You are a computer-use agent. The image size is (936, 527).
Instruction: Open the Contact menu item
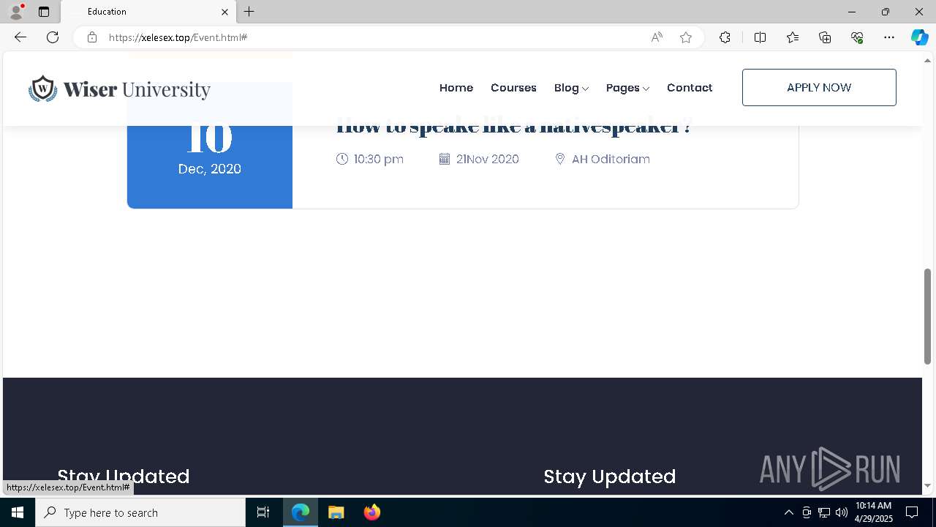pos(690,88)
